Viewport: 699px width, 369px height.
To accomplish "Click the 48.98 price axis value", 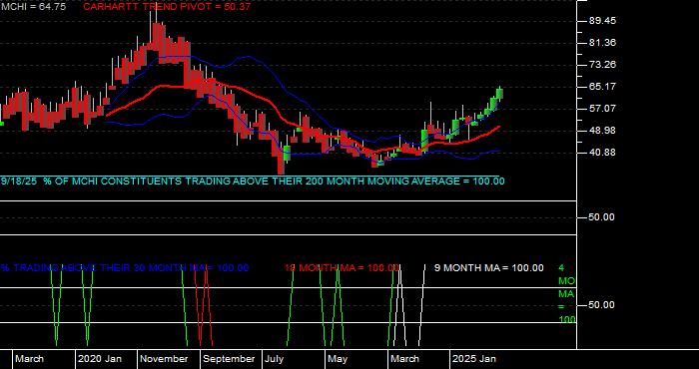I will click(x=602, y=131).
